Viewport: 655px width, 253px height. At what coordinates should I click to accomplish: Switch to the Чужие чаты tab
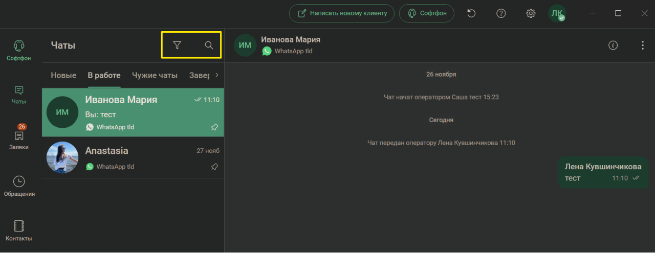coord(155,75)
